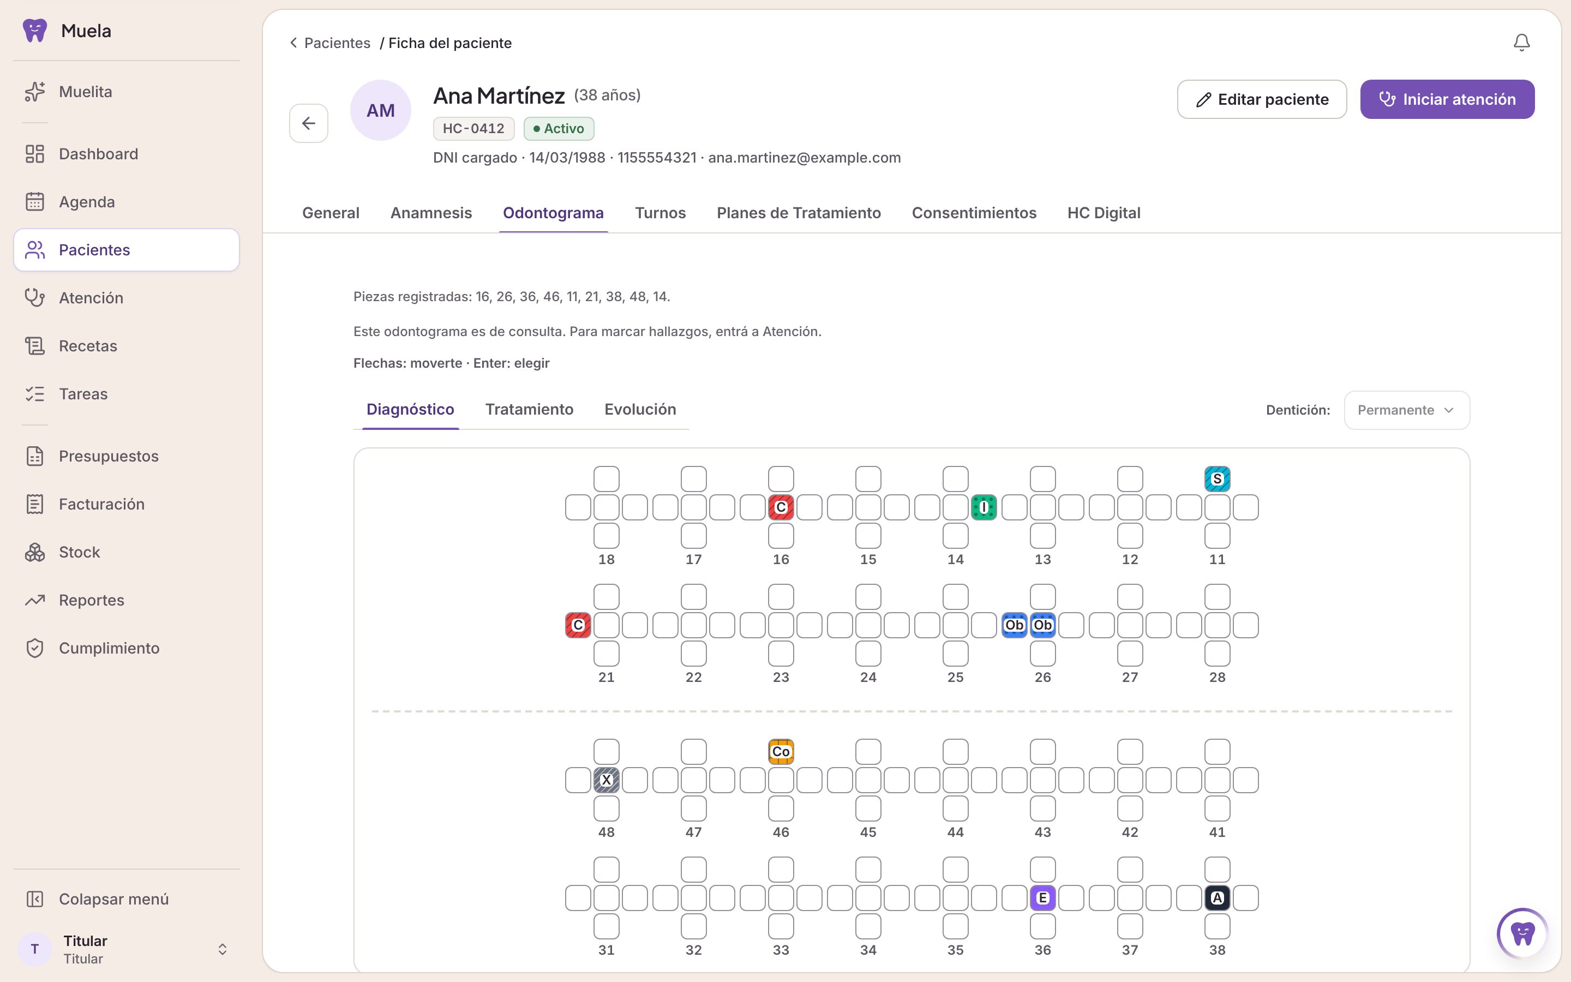This screenshot has width=1571, height=982.
Task: Select the gray X mark on tooth 48
Action: [607, 780]
